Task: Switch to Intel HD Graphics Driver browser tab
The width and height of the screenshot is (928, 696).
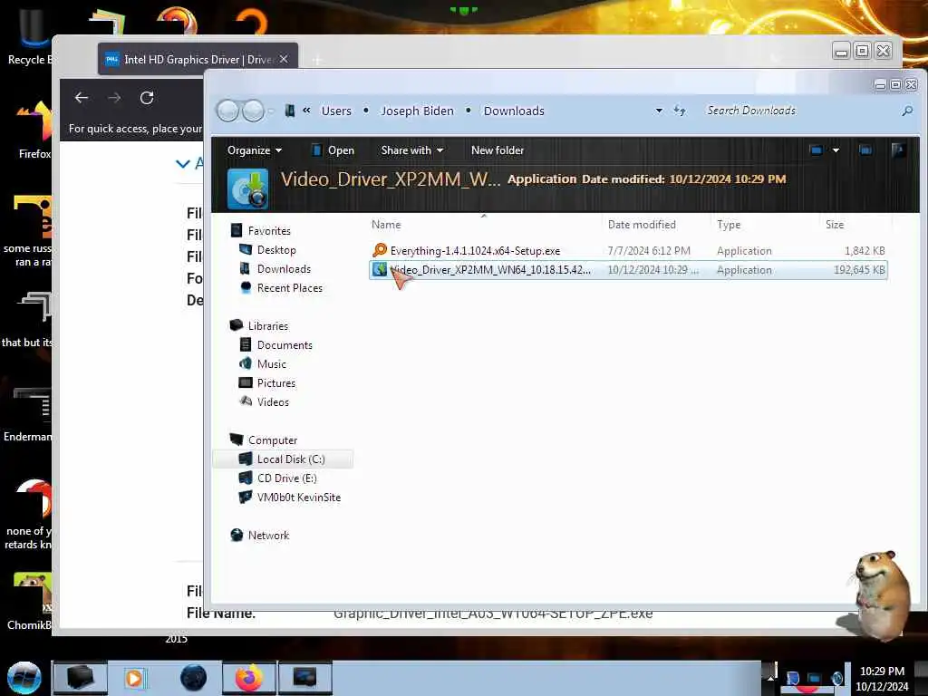Action: tap(198, 59)
